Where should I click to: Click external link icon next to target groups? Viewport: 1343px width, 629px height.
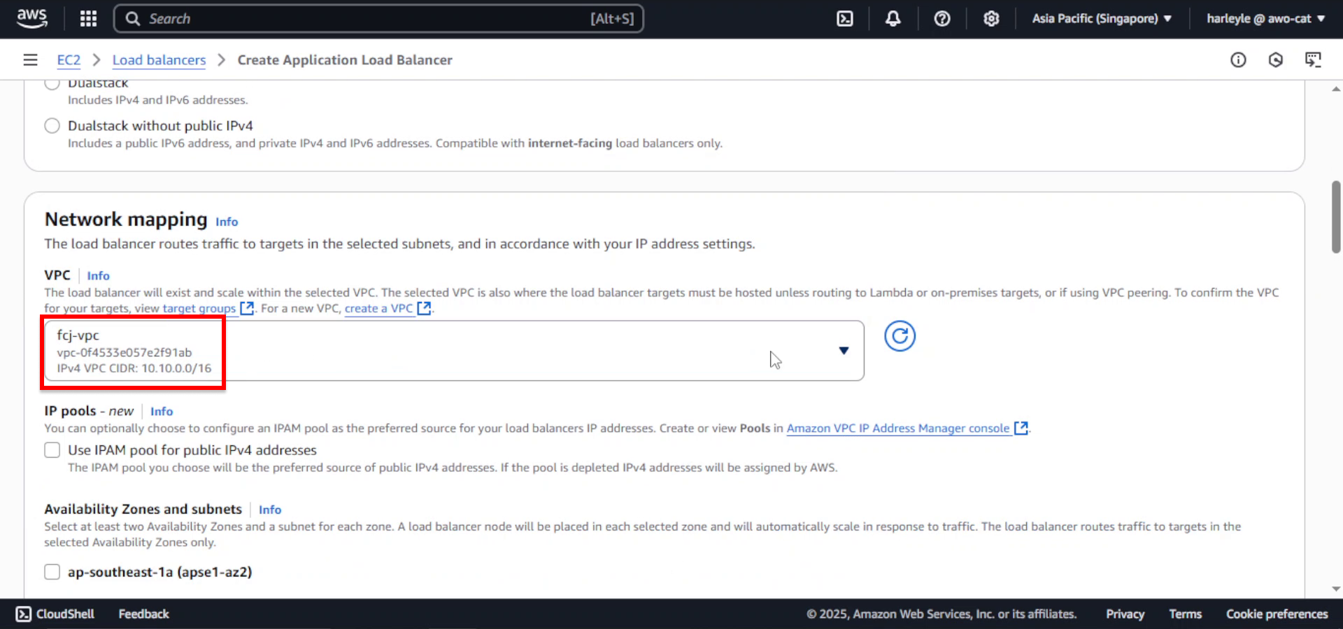[247, 308]
